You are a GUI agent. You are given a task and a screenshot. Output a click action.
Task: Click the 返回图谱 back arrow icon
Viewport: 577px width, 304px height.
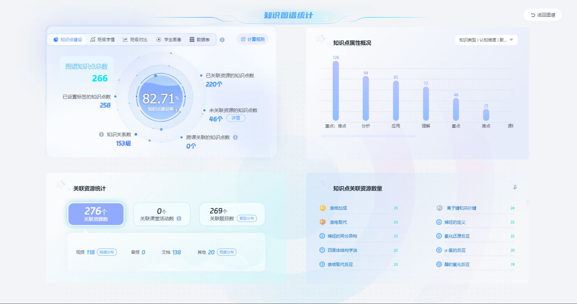533,15
